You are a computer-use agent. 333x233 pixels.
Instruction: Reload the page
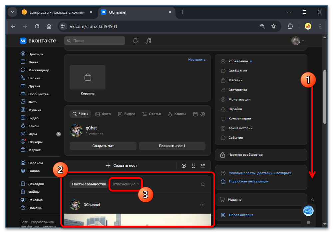point(37,26)
